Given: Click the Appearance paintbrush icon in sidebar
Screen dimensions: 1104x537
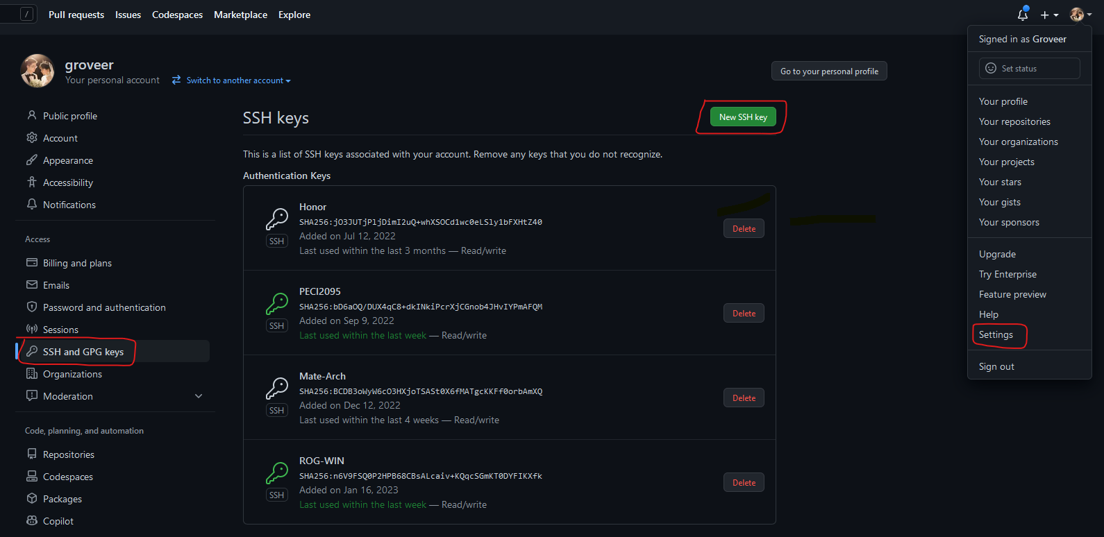Looking at the screenshot, I should 32,160.
